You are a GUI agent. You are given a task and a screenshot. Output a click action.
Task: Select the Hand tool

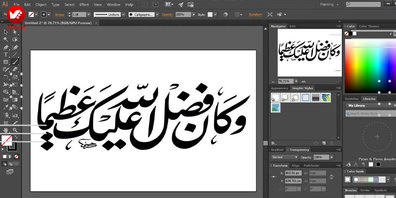(x=6, y=130)
